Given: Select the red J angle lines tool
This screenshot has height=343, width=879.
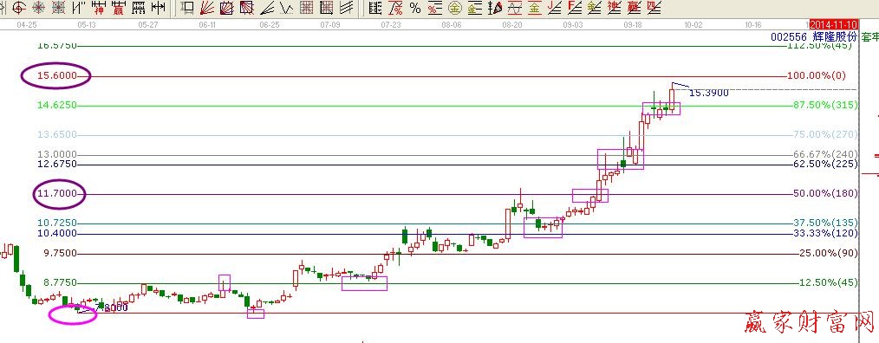Looking at the screenshot, I should pyautogui.click(x=554, y=8).
